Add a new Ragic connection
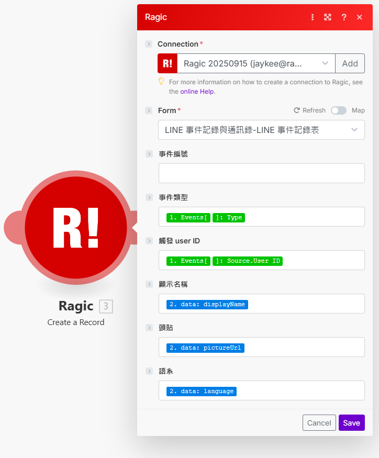The image size is (379, 458). pyautogui.click(x=350, y=63)
